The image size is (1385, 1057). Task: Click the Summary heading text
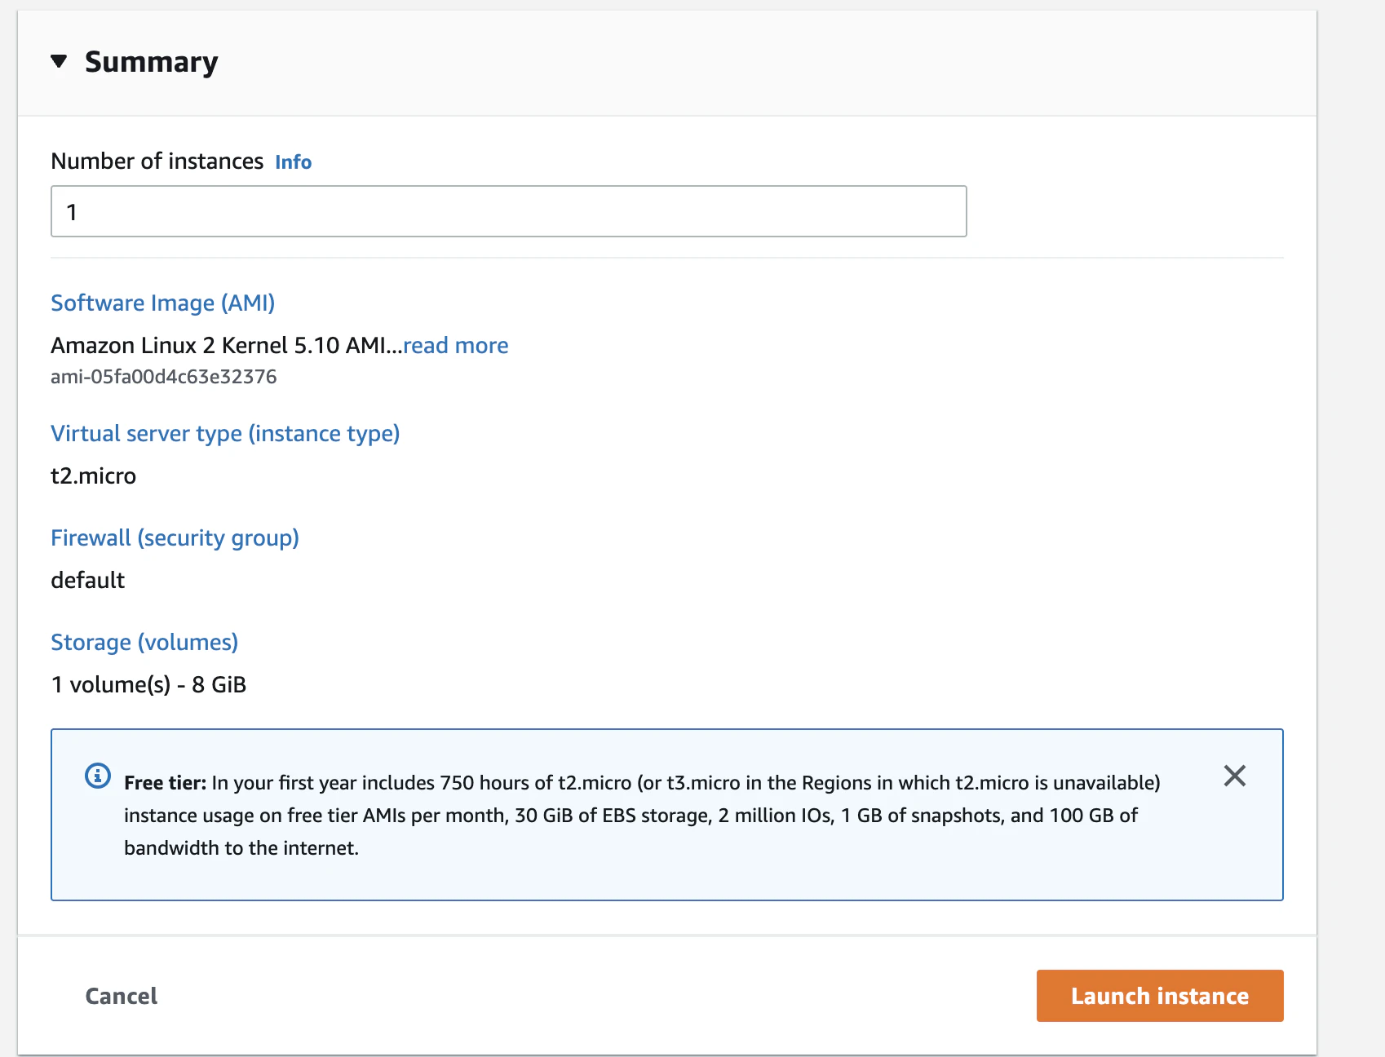pyautogui.click(x=151, y=61)
